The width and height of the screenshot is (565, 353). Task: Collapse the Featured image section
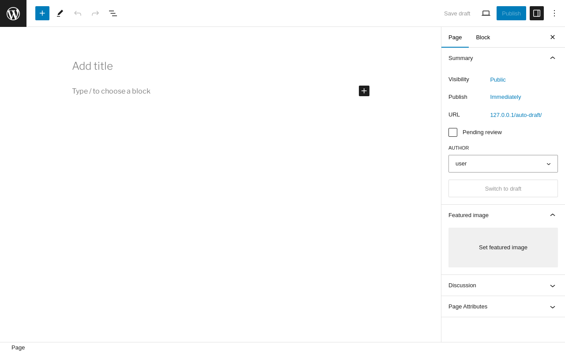pyautogui.click(x=503, y=215)
